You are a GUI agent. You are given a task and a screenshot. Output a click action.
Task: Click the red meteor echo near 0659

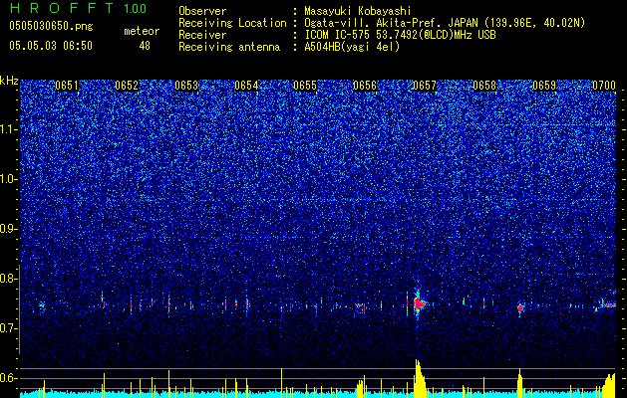[520, 308]
